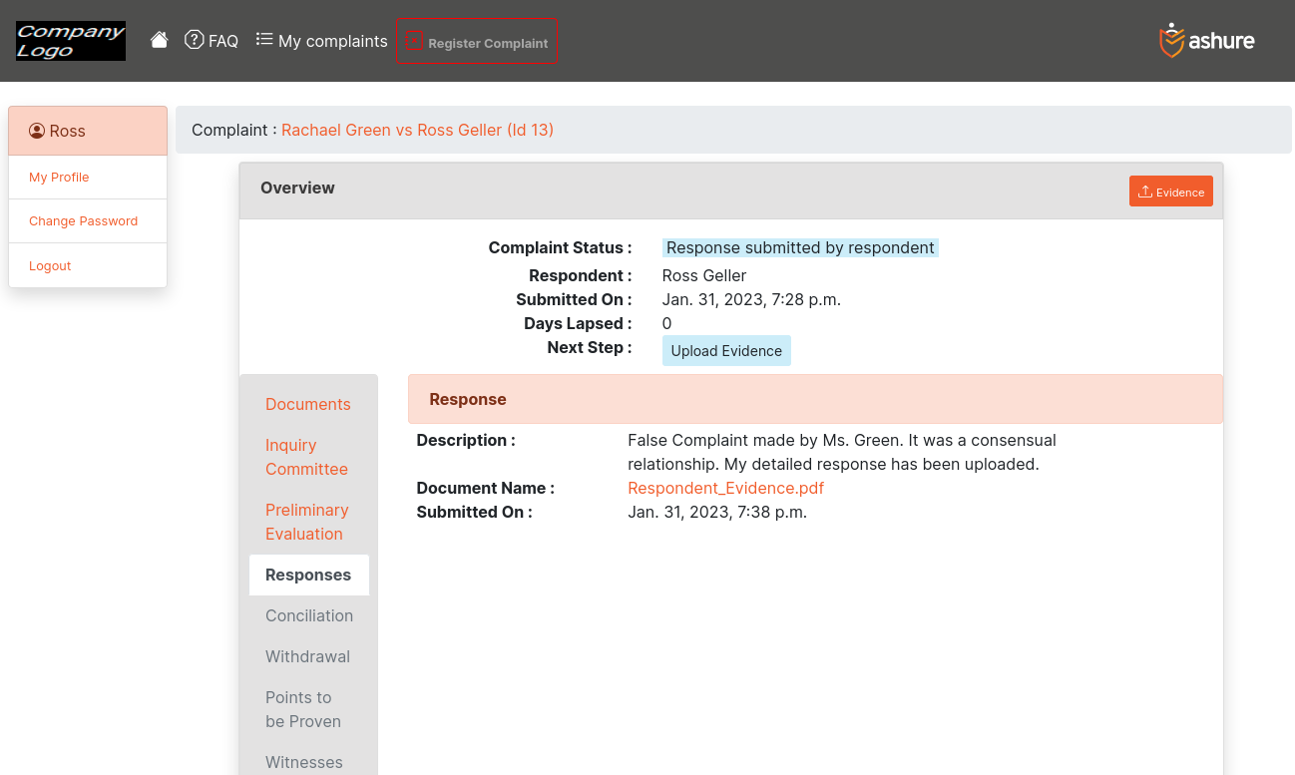
Task: Click the My complaints list icon
Action: (x=264, y=40)
